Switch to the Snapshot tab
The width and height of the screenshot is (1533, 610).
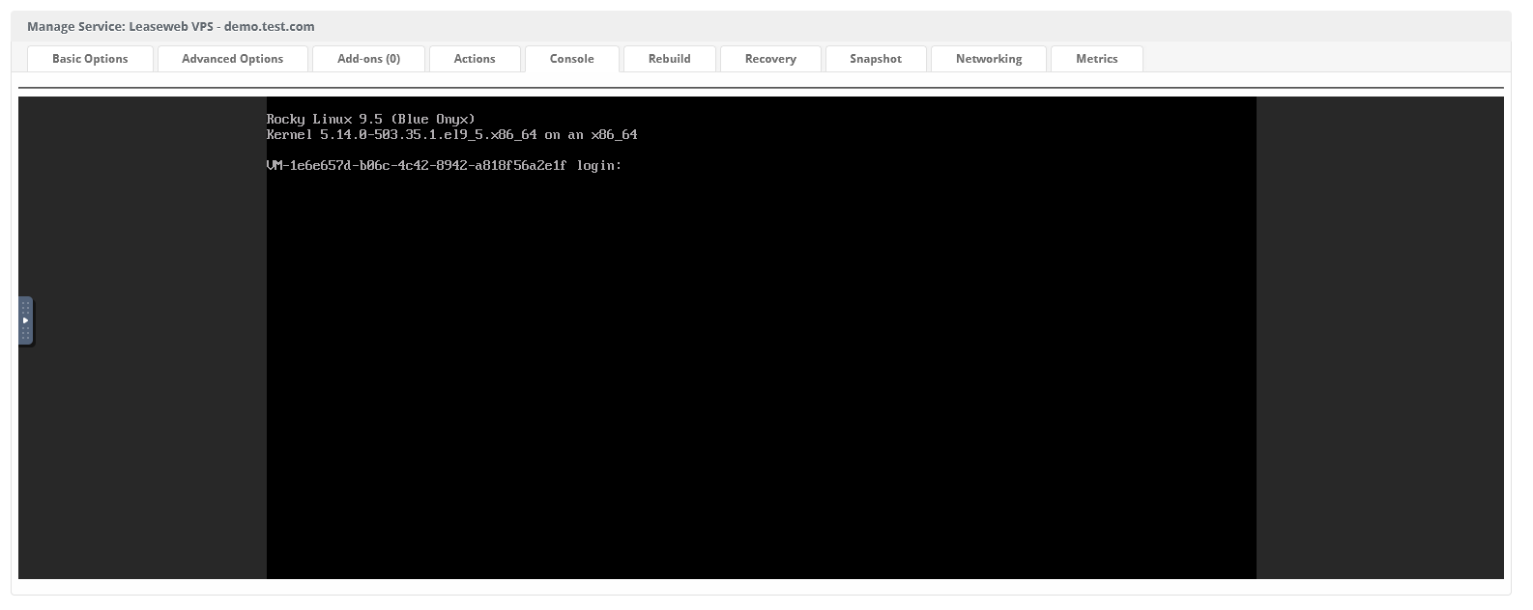click(876, 59)
